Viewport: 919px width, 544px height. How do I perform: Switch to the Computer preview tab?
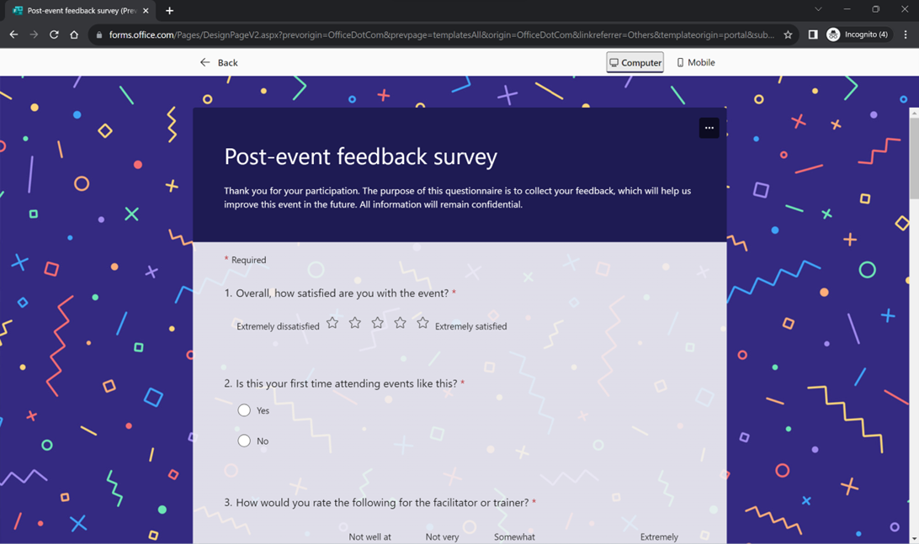(635, 62)
